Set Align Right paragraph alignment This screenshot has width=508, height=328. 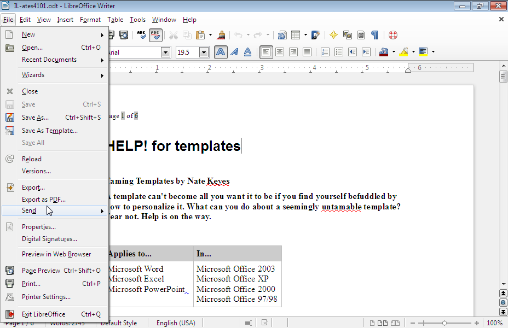[293, 52]
